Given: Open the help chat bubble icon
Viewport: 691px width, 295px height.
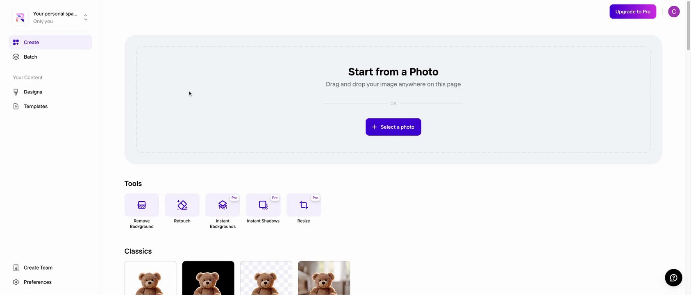Looking at the screenshot, I should coord(673,278).
